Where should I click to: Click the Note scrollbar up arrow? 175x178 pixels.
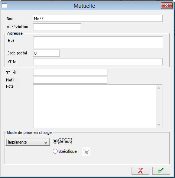click(159, 88)
